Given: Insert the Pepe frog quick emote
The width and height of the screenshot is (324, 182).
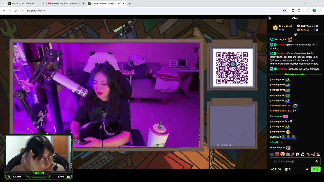Looking at the screenshot, I should pos(272,154).
